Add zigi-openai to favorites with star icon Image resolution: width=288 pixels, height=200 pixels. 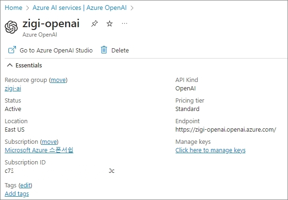110,23
